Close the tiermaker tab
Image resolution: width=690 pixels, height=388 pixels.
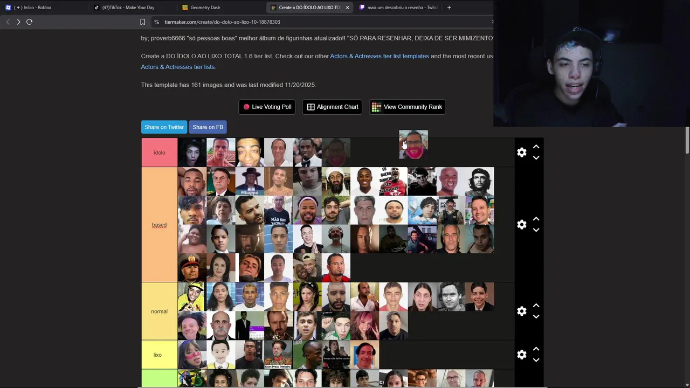pyautogui.click(x=347, y=8)
